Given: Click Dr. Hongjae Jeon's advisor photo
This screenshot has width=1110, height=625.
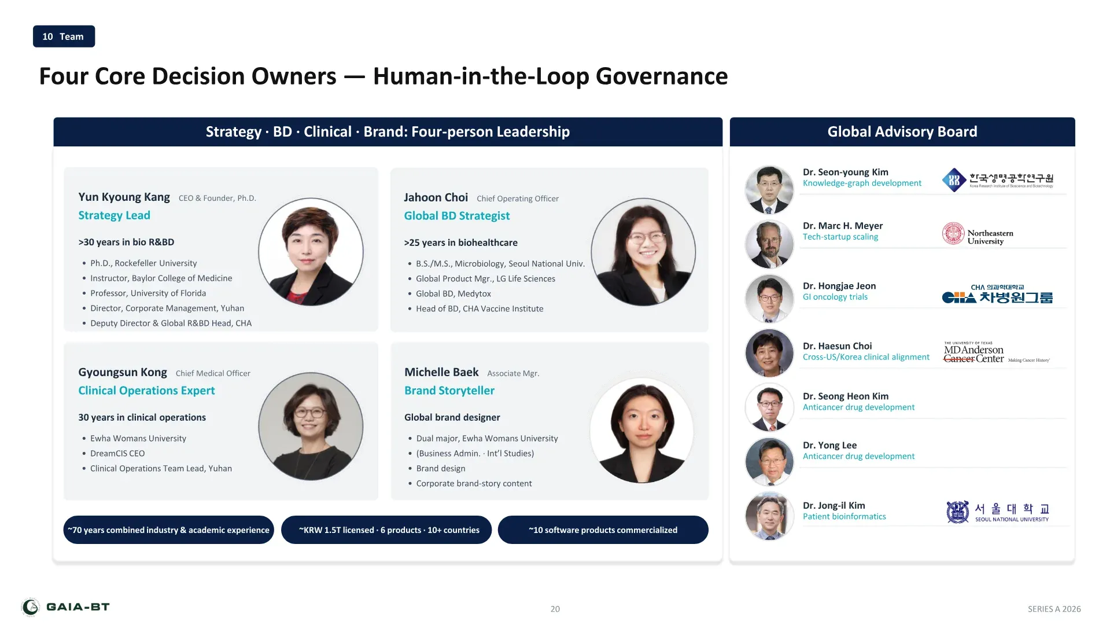Looking at the screenshot, I should click(x=769, y=299).
